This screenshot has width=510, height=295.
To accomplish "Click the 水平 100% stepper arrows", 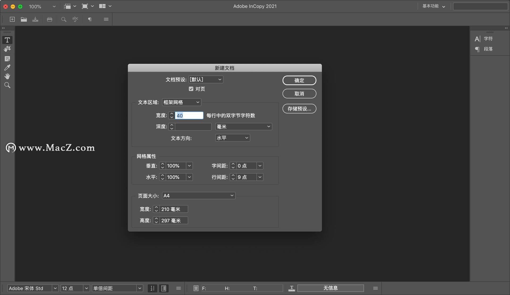I will (163, 177).
